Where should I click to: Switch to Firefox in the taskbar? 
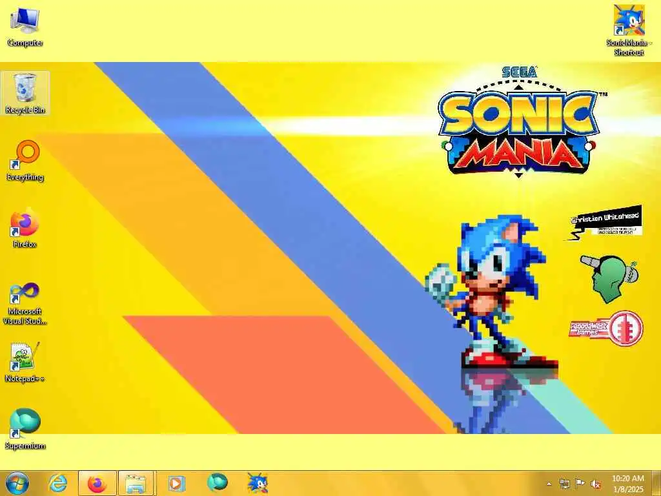tap(97, 483)
